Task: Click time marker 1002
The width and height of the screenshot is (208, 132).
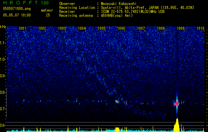Action: pos(42,28)
